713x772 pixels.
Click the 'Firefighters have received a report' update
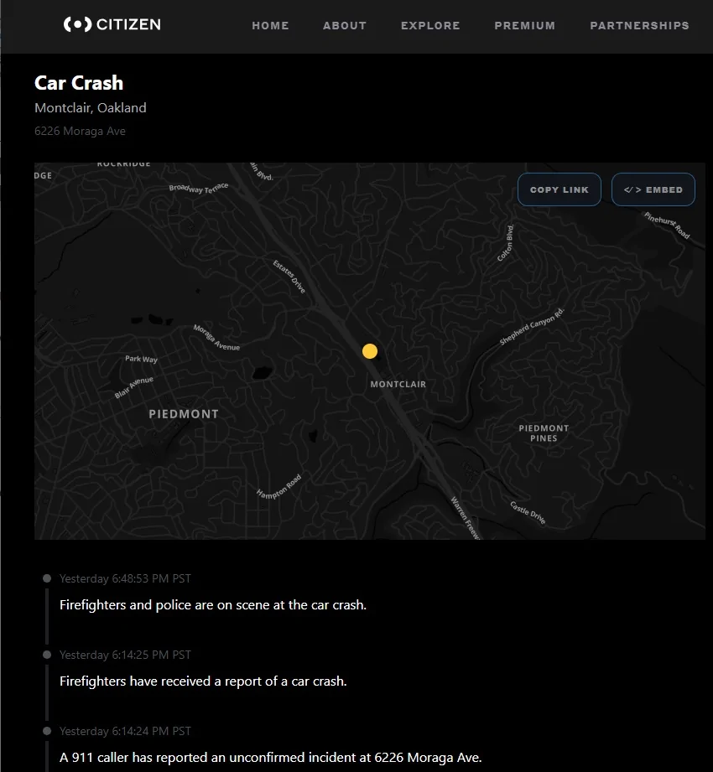[203, 681]
